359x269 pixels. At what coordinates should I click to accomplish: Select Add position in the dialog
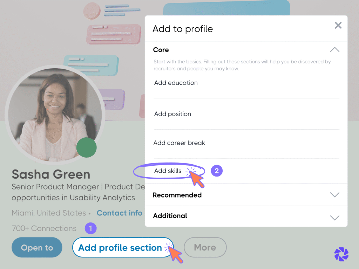pyautogui.click(x=172, y=114)
